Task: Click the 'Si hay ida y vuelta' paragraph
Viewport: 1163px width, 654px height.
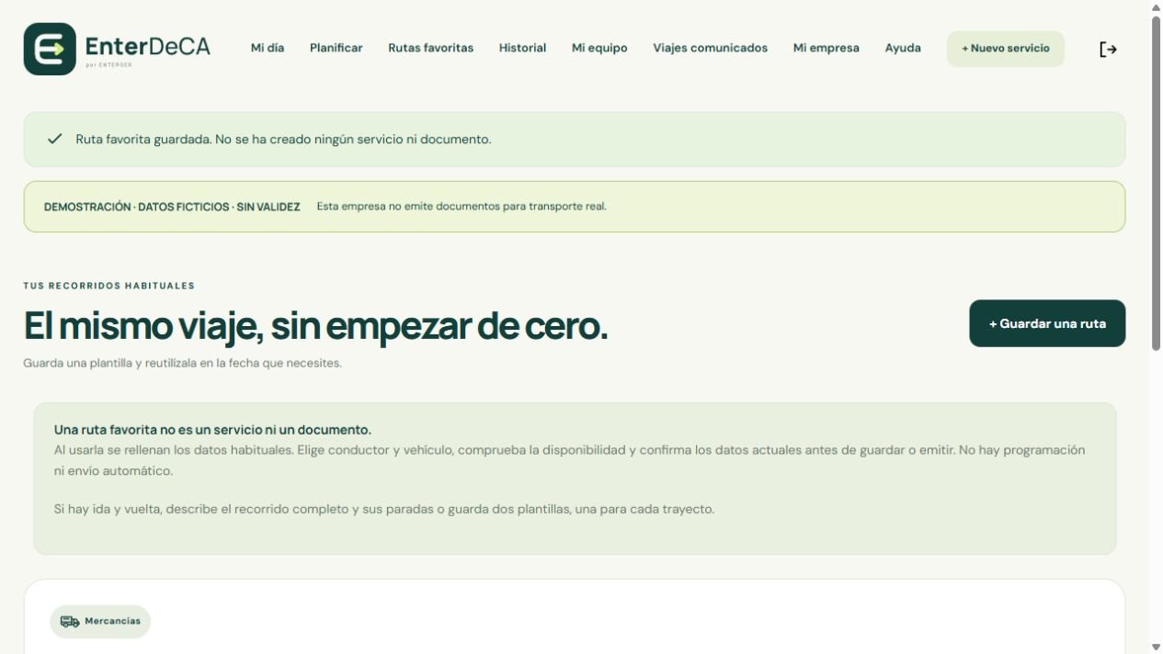Action: 384,509
